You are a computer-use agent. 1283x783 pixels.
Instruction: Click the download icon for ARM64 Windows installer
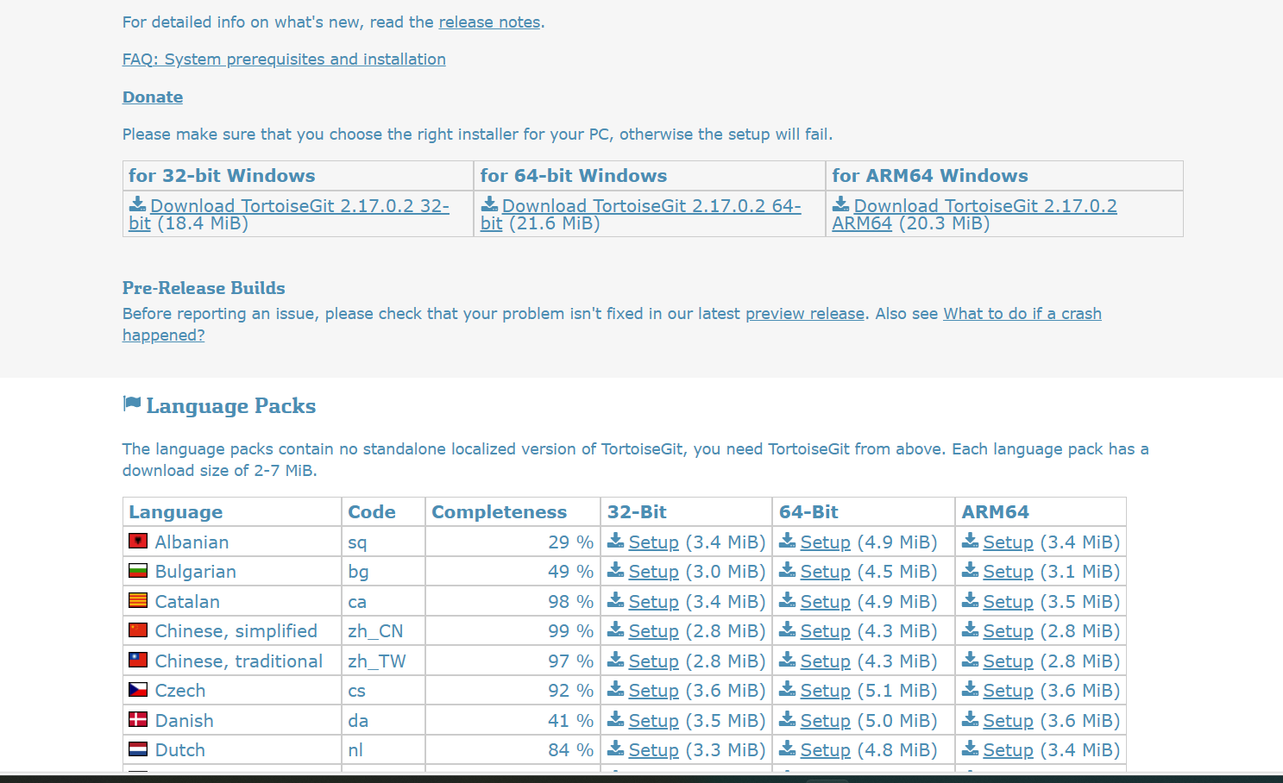(841, 204)
